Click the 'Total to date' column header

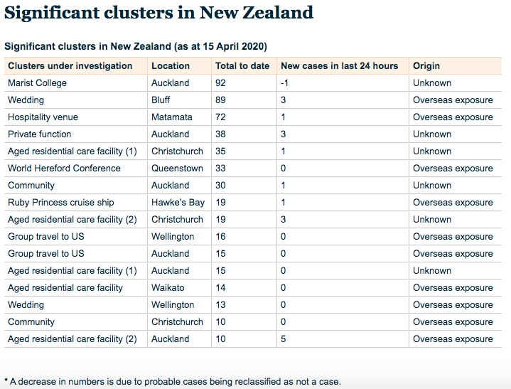pyautogui.click(x=242, y=66)
